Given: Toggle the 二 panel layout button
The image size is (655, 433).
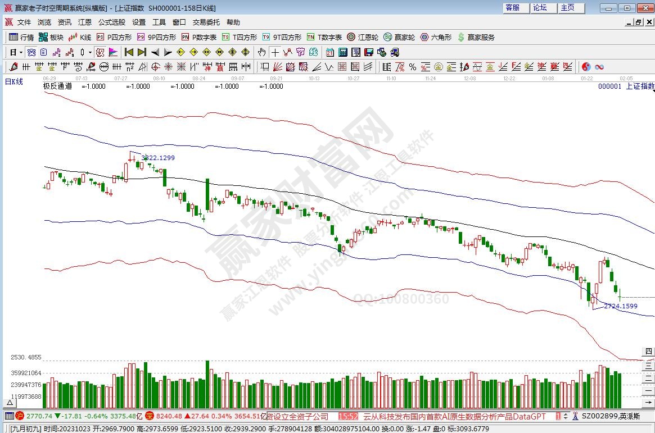Looking at the screenshot, I should tap(648, 377).
